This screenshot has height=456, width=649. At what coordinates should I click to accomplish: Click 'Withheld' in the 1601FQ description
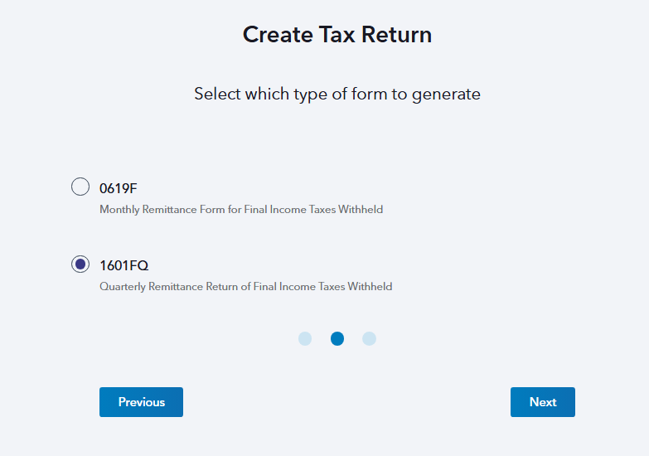click(x=371, y=287)
